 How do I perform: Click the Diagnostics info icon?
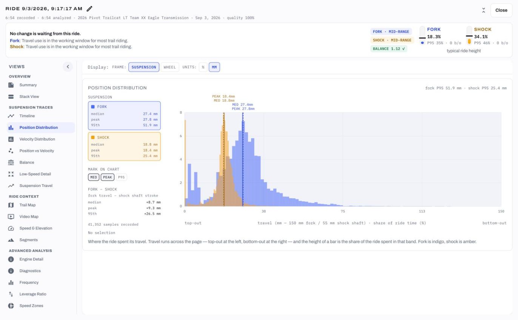click(x=11, y=271)
